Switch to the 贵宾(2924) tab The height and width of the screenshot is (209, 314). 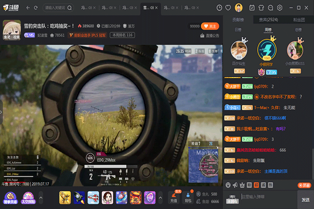[268, 20]
